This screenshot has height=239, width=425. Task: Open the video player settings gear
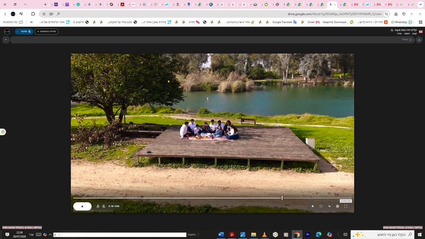pos(337,207)
